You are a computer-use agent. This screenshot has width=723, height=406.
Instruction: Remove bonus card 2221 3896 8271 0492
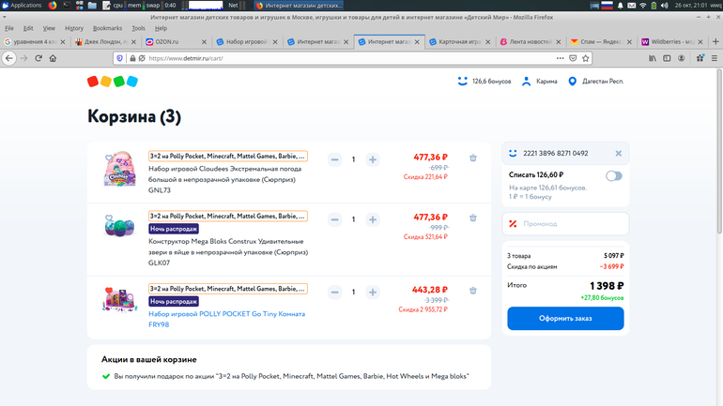618,153
